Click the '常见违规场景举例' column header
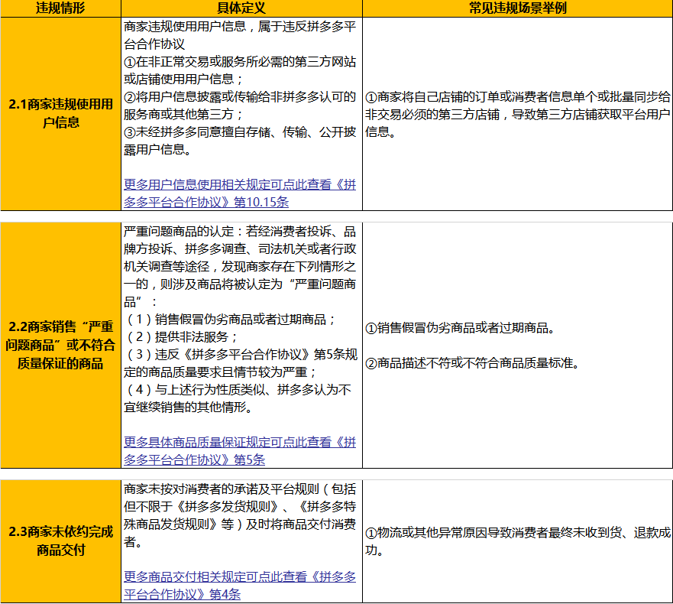Screen dimensions: 673x604 point(517,8)
